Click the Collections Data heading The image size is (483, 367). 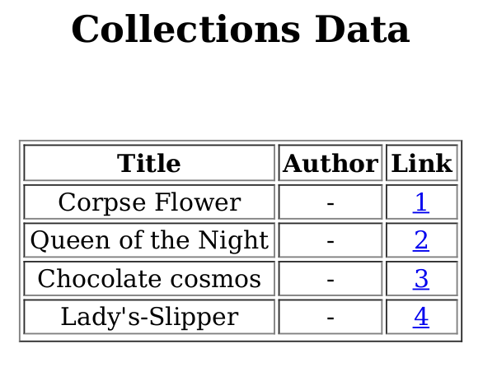241,30
